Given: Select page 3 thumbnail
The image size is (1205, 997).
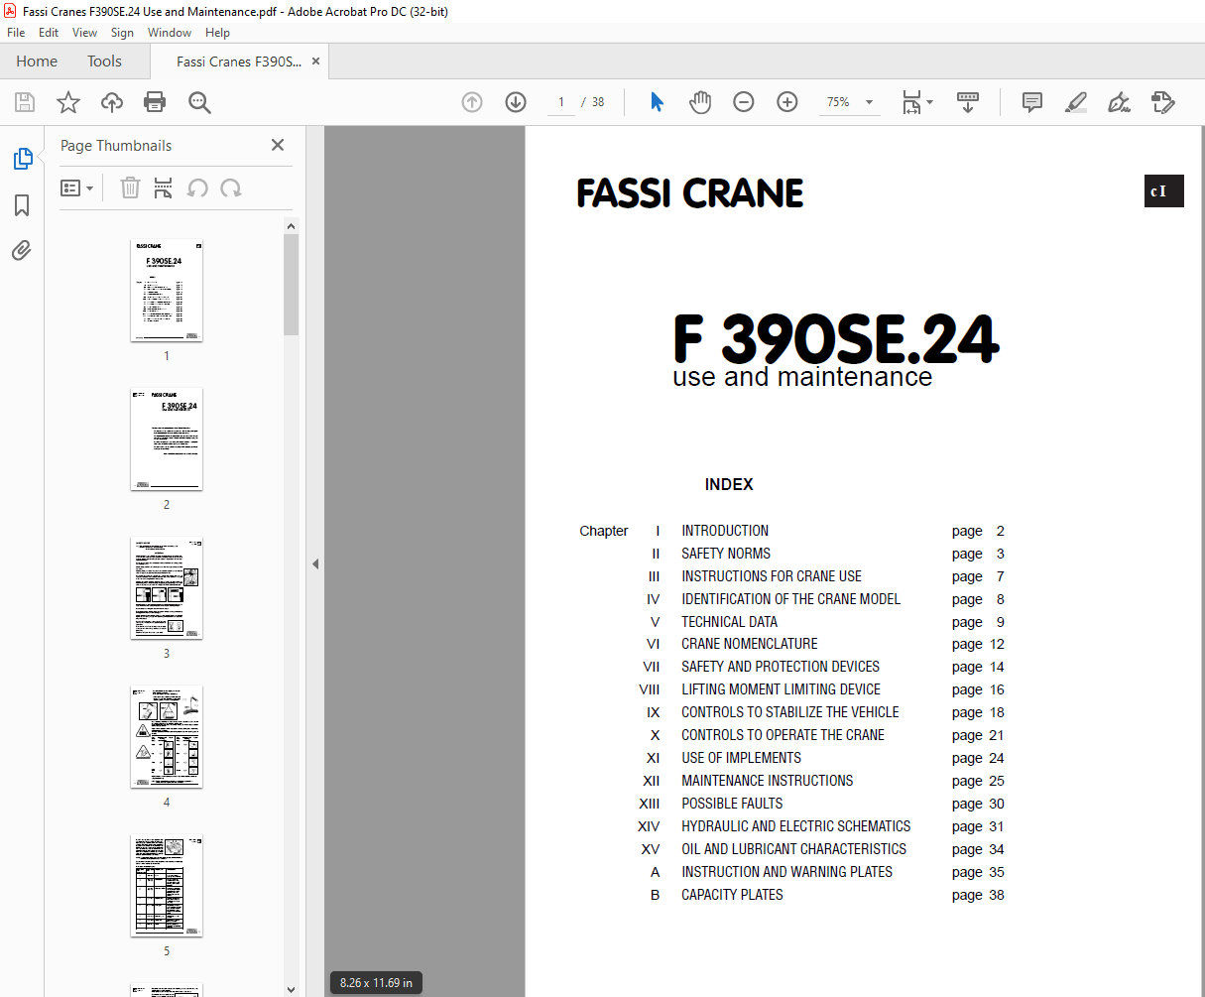Looking at the screenshot, I should pos(166,587).
